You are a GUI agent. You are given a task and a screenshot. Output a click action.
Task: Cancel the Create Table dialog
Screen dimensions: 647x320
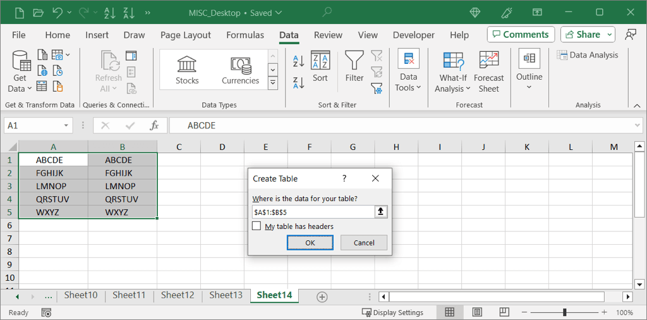[364, 243]
